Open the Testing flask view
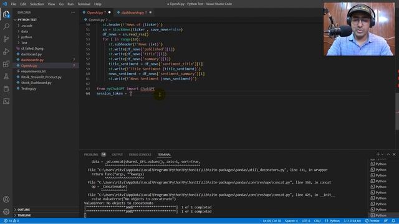This screenshot has height=224, width=399. (x=6, y=76)
